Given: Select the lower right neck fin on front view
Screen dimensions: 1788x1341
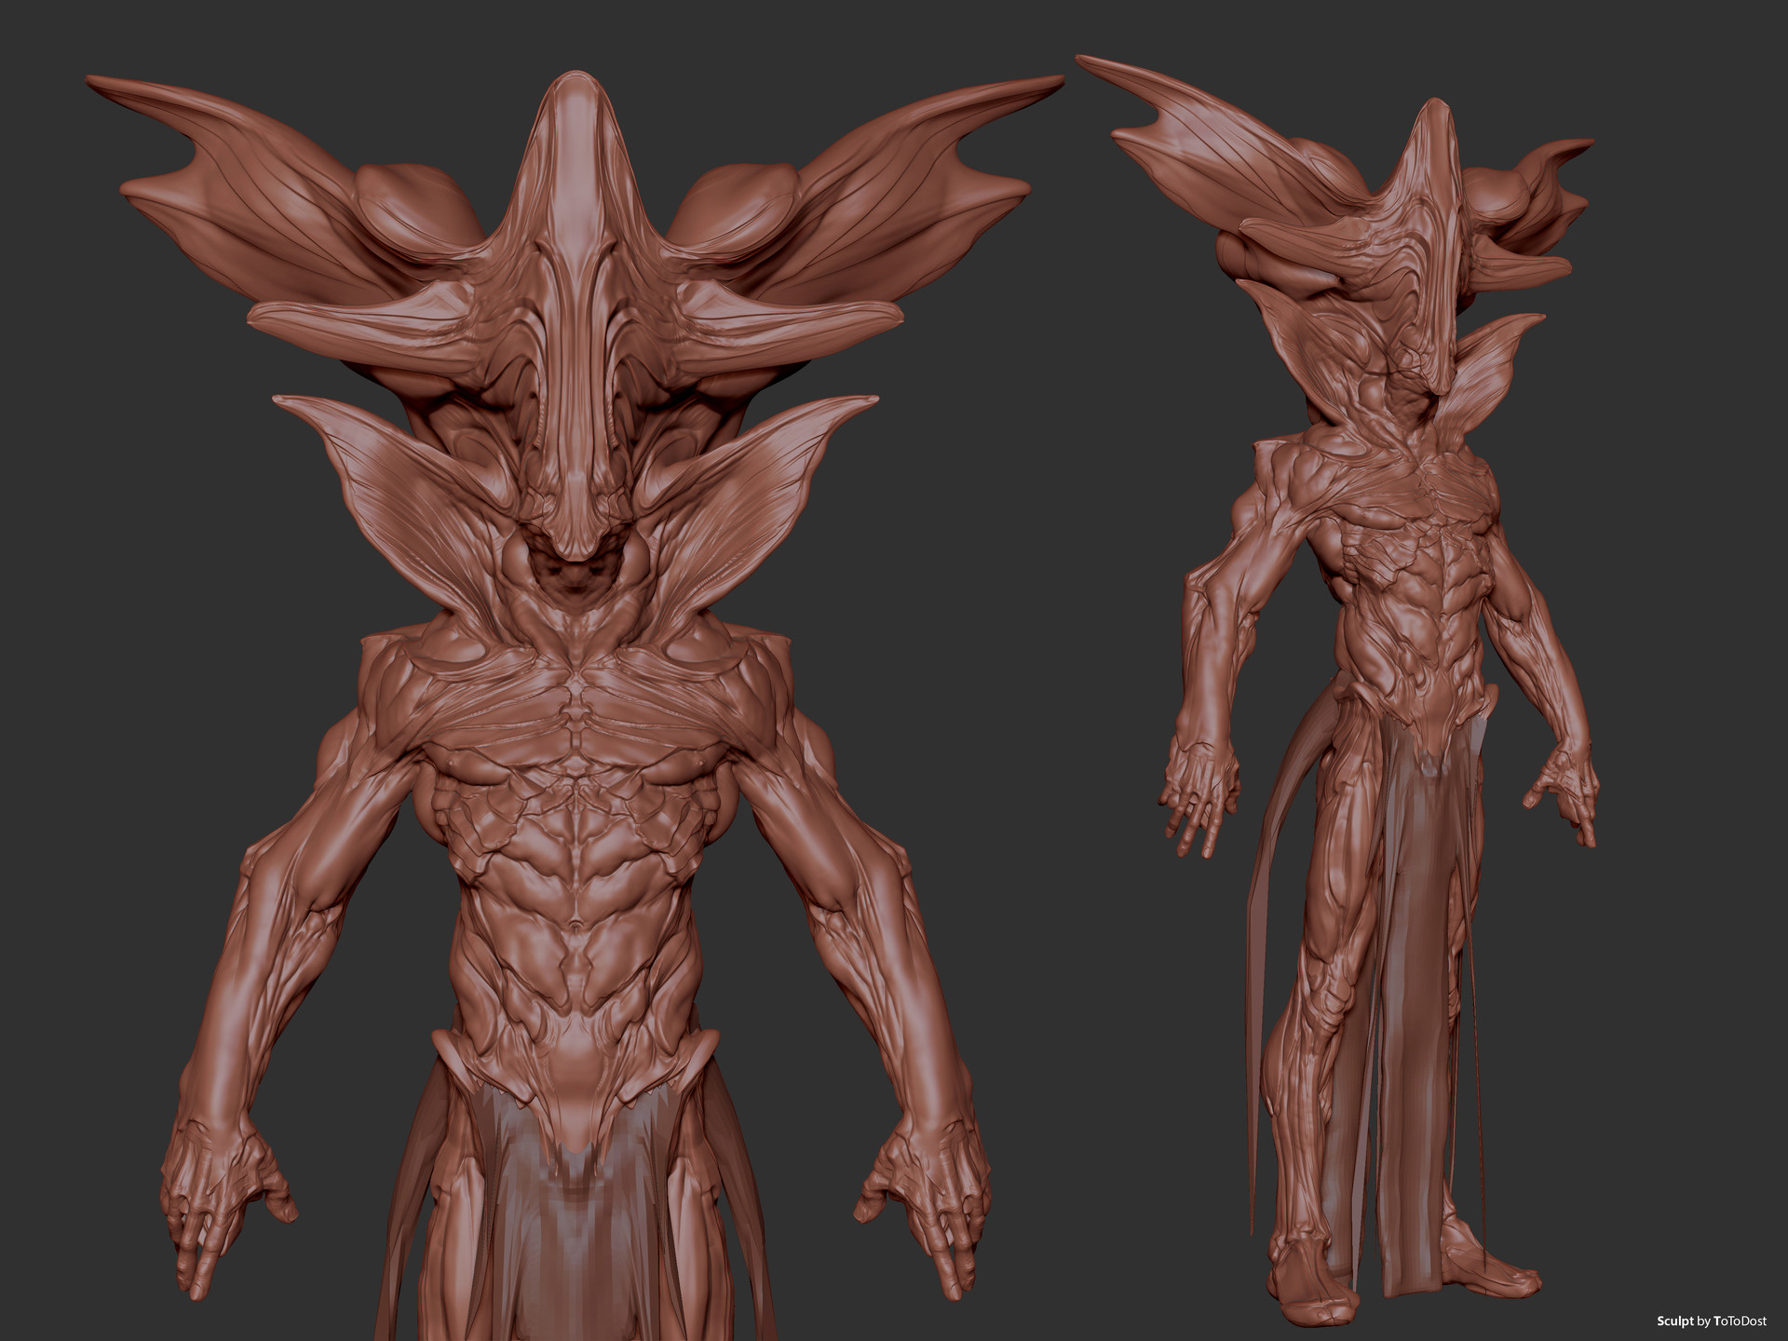Looking at the screenshot, I should 754,484.
